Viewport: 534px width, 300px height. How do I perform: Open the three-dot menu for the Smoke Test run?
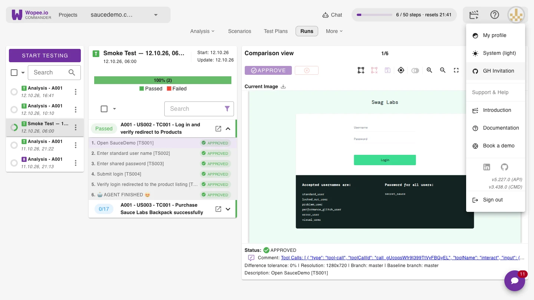tap(76, 127)
